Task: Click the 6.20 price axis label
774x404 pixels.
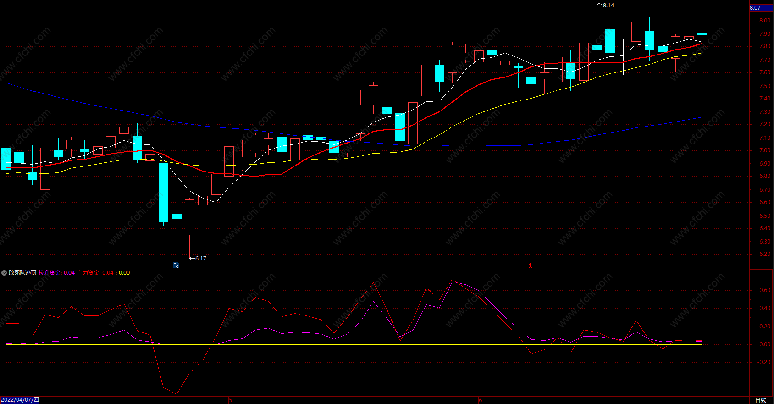Action: (x=765, y=254)
